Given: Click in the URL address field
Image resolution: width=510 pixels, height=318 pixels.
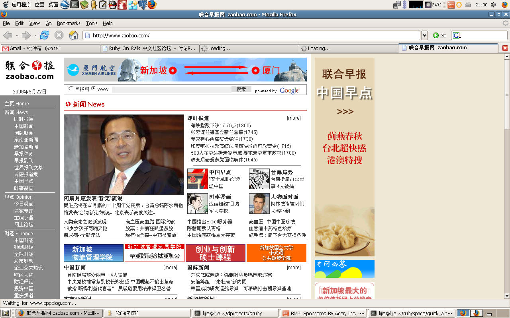Looking at the screenshot, I should (251, 35).
